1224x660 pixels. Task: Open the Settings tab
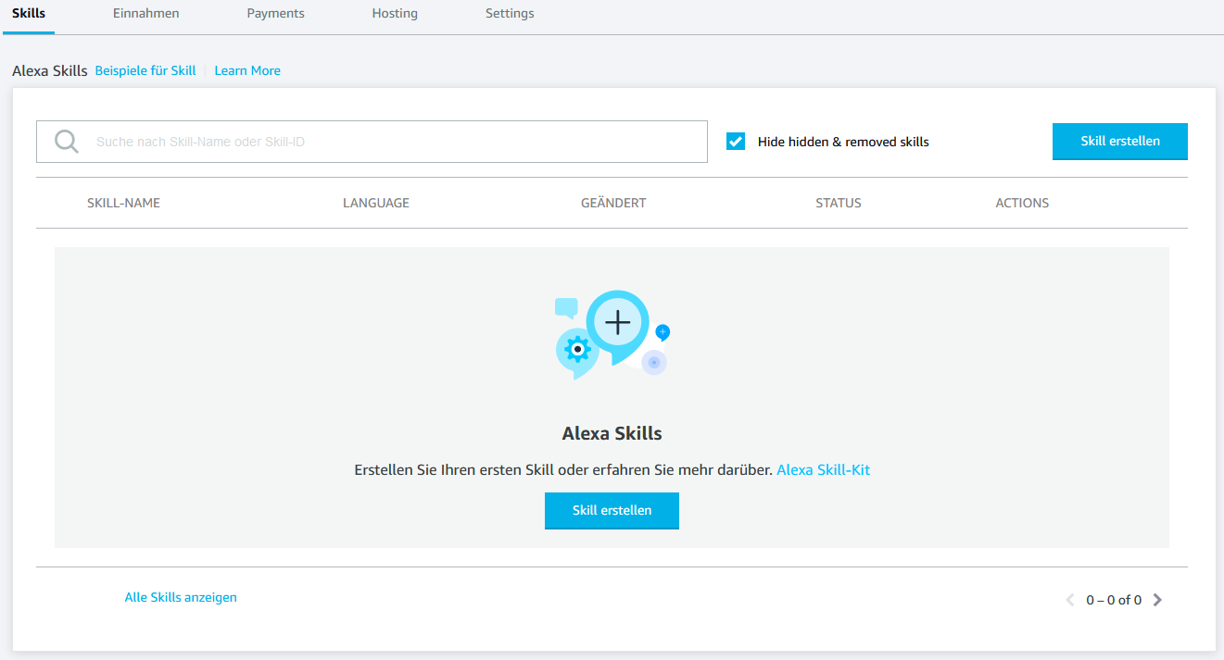tap(510, 14)
